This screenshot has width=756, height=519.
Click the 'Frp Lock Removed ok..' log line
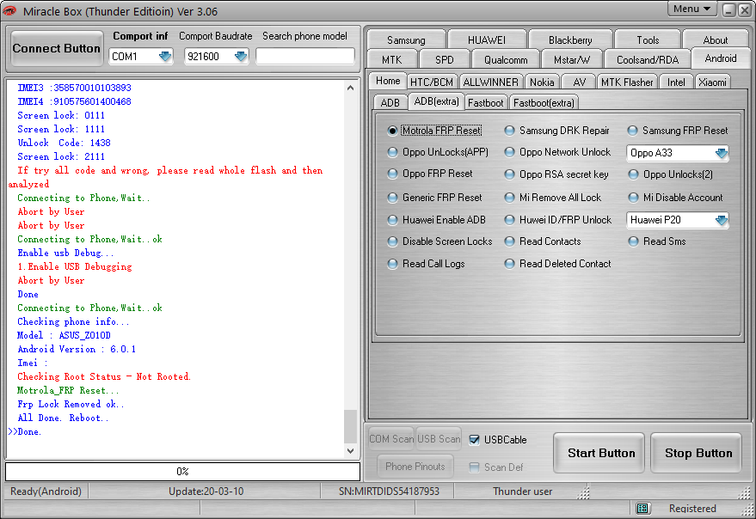click(x=71, y=405)
